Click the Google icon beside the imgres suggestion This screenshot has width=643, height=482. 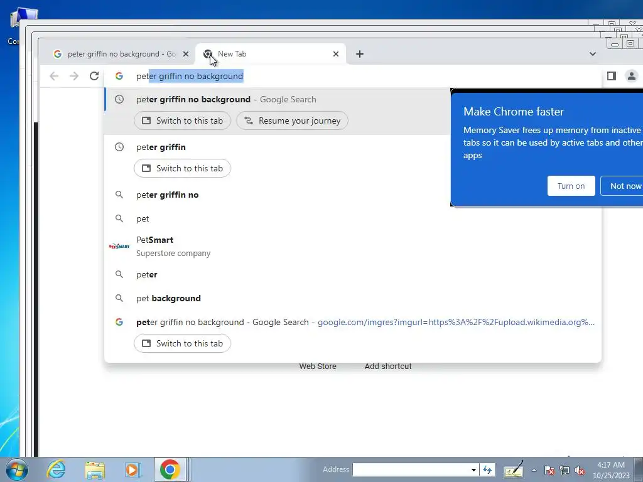click(119, 322)
